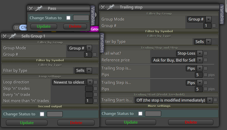Close the Trailing stop panel
The width and height of the screenshot is (227, 130).
pyautogui.click(x=103, y=7)
